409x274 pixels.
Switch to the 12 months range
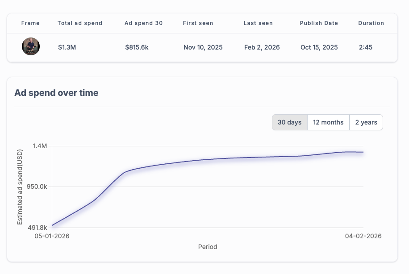point(328,122)
